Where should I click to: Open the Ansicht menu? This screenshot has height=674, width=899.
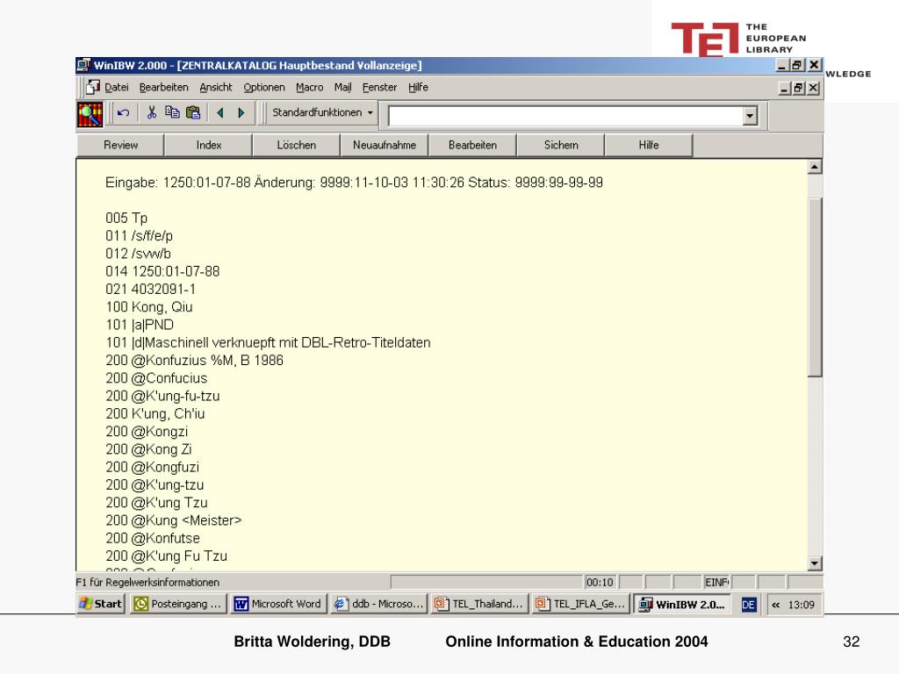pyautogui.click(x=216, y=87)
